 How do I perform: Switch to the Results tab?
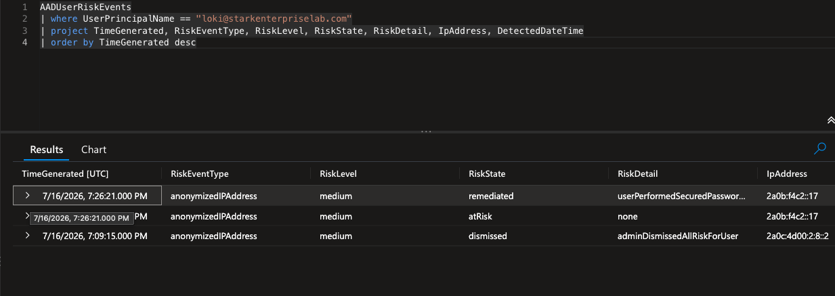pyautogui.click(x=47, y=150)
